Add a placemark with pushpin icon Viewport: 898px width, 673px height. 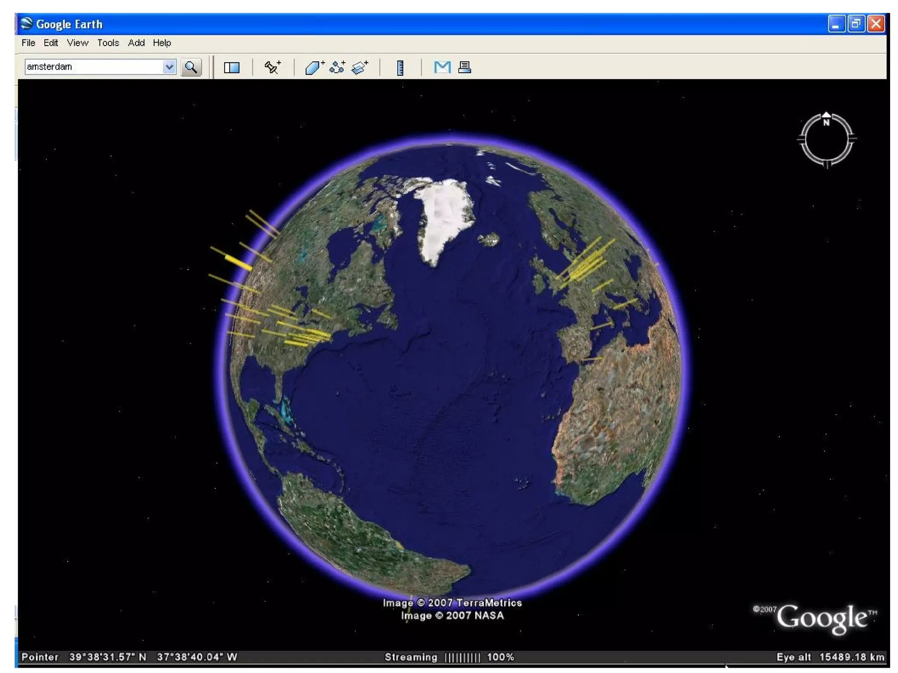click(272, 67)
